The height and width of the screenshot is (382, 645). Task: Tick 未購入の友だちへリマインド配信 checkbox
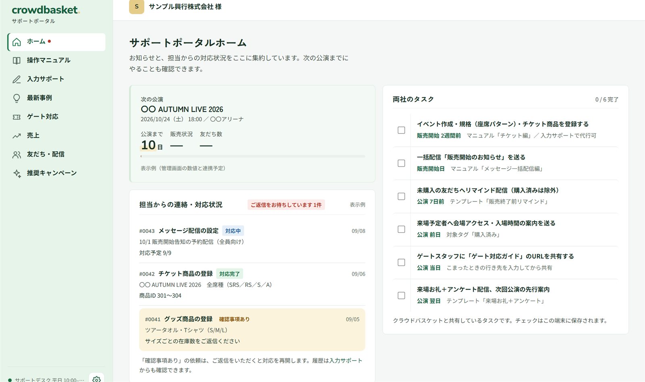tap(401, 196)
